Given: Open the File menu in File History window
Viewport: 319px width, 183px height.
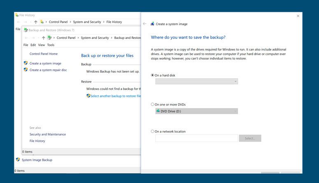Looking at the screenshot, I should coord(18,29).
